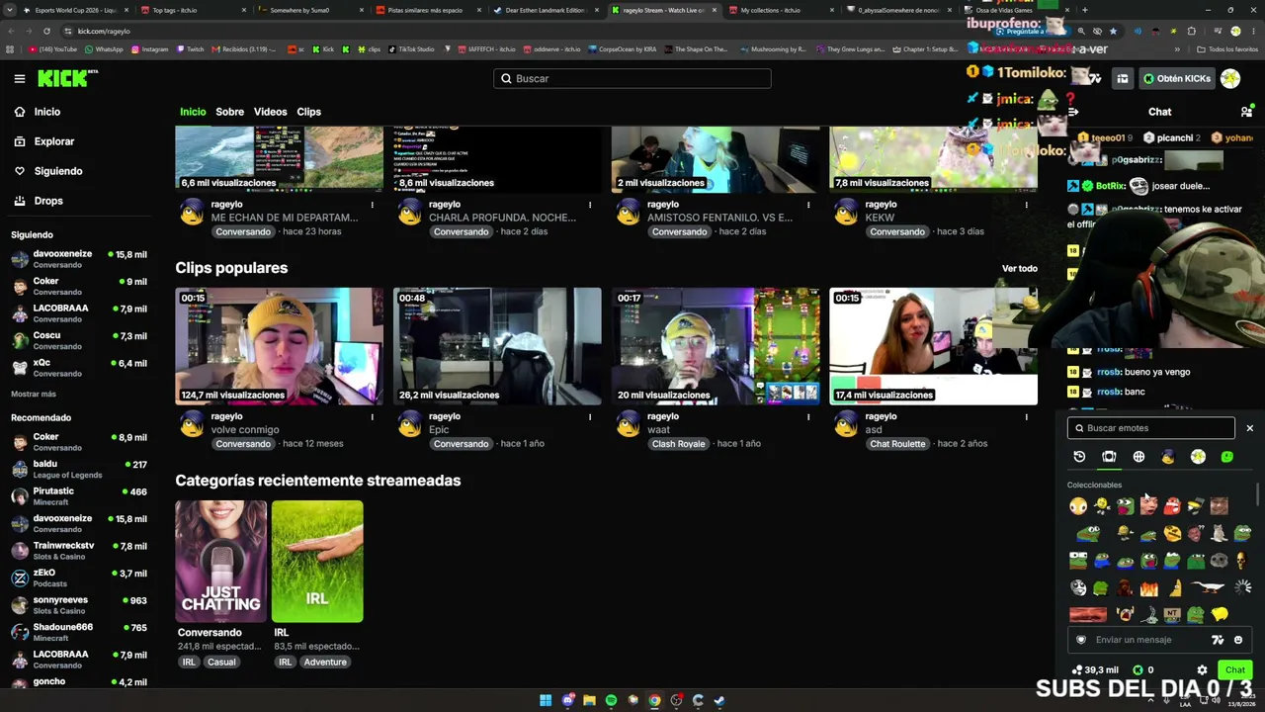Select the green smiley emote category
The image size is (1265, 712).
[1227, 457]
